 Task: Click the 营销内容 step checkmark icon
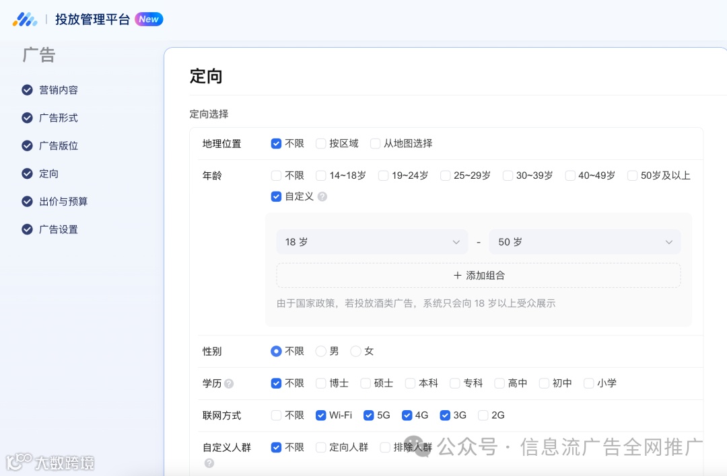(x=26, y=89)
